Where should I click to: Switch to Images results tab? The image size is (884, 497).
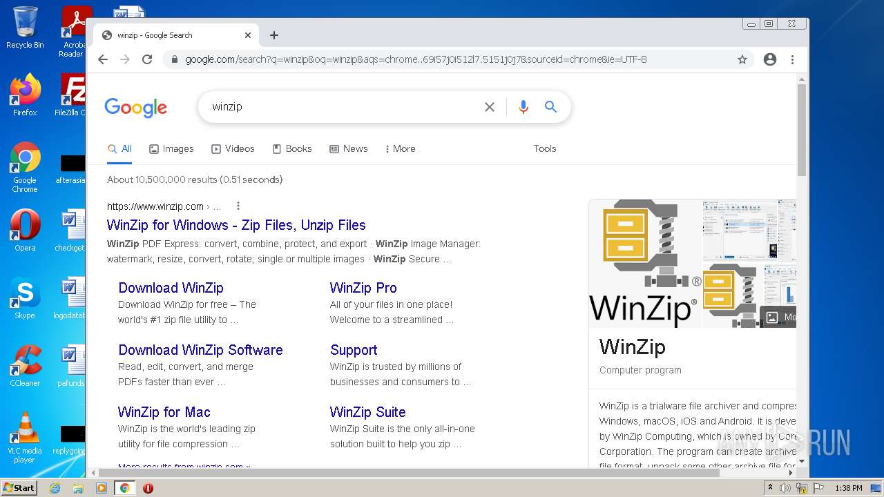click(x=171, y=148)
